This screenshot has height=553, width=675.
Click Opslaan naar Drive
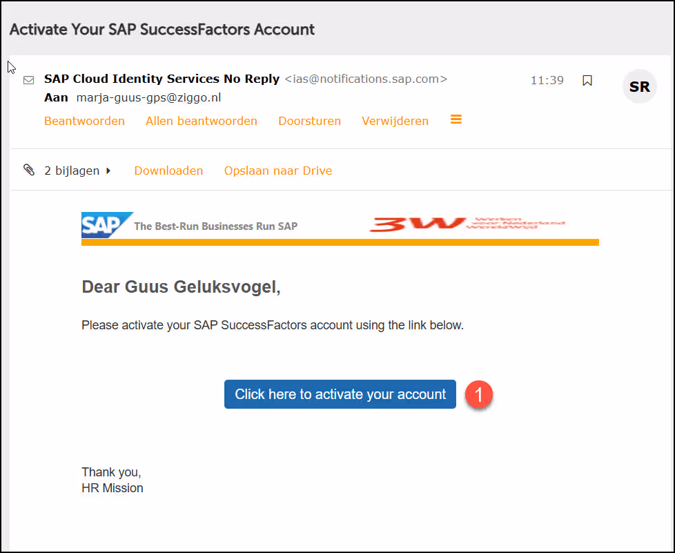[x=278, y=171]
